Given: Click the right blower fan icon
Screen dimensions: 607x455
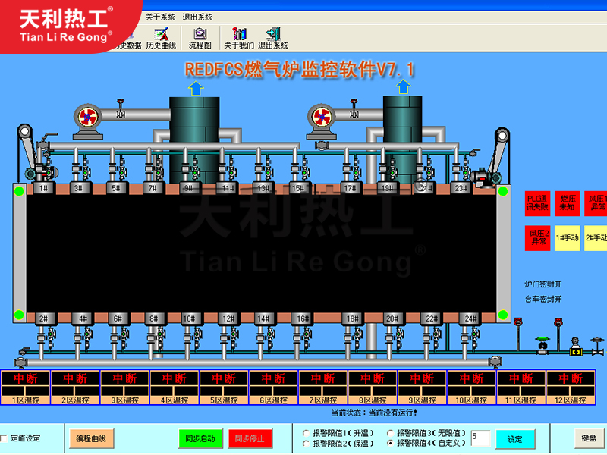Looking at the screenshot, I should click(321, 118).
